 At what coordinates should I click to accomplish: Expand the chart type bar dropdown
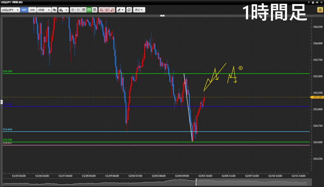(x=63, y=10)
